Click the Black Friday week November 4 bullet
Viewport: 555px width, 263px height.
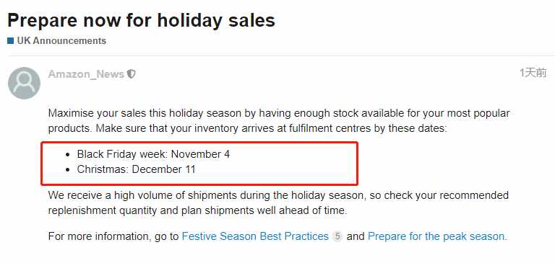click(x=153, y=154)
